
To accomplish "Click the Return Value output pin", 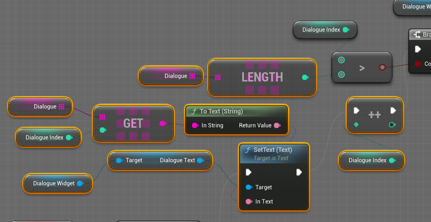I will point(277,125).
